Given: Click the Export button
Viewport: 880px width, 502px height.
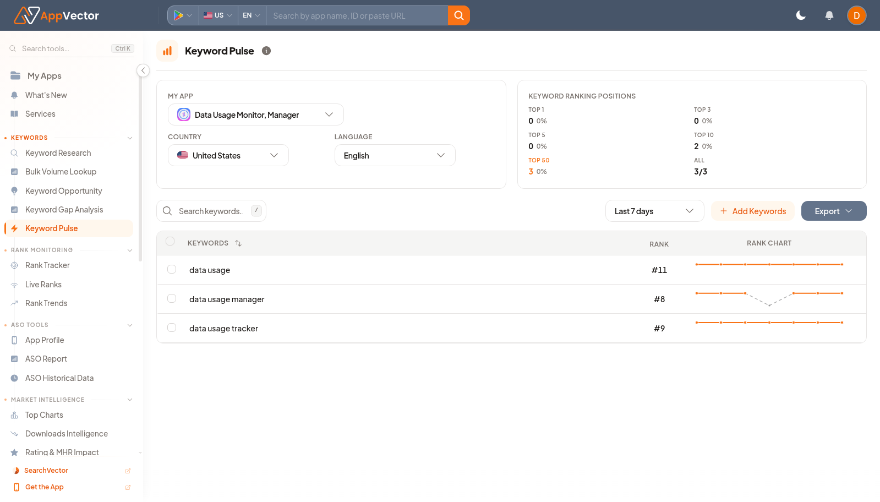Looking at the screenshot, I should click(834, 211).
